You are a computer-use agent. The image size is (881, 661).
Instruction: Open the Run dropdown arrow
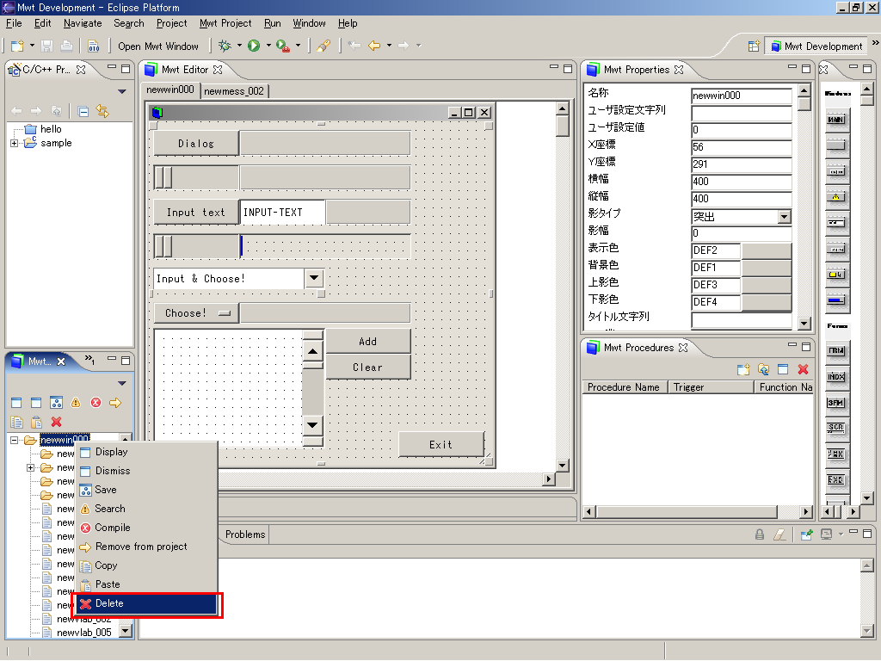tap(268, 46)
